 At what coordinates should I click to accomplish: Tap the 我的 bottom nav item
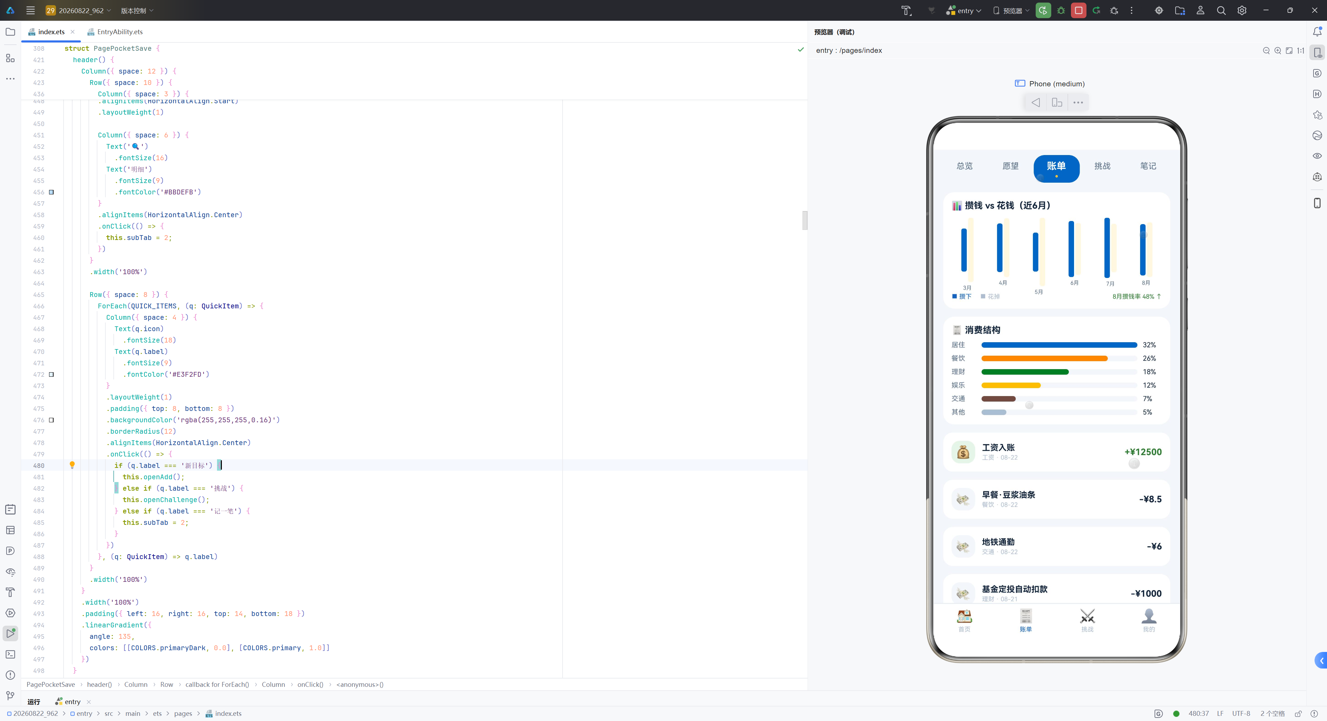coord(1149,620)
